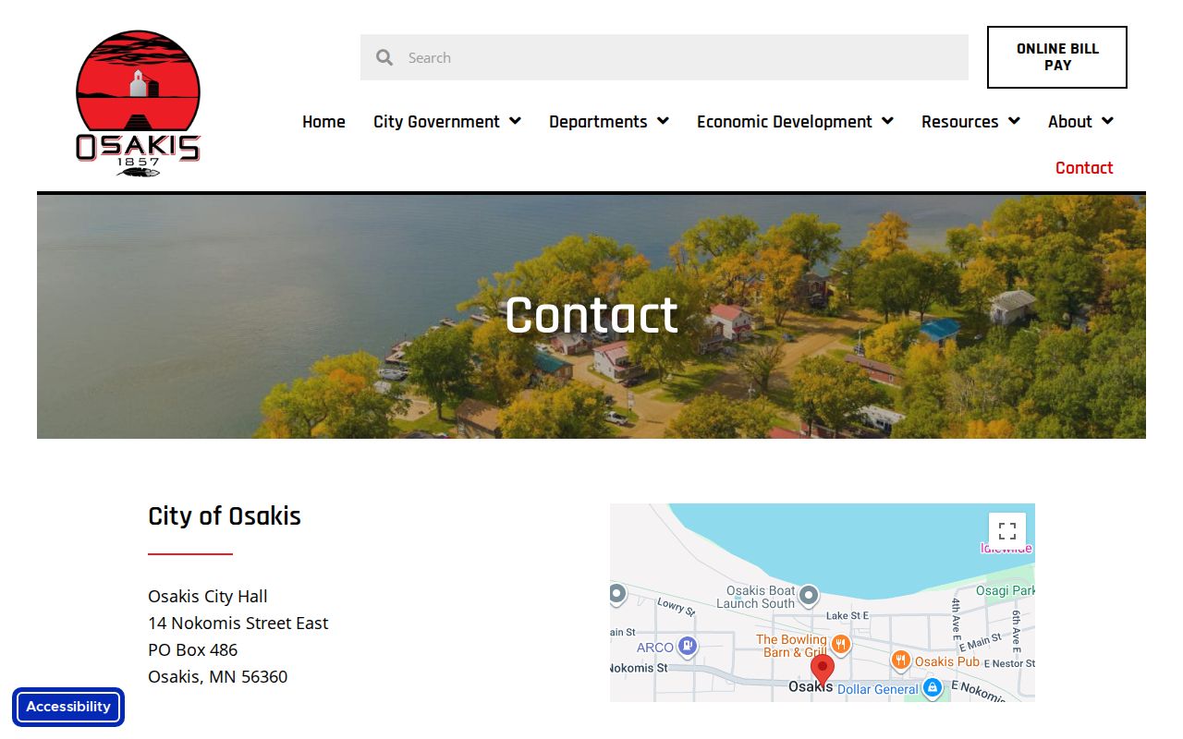Select the Osakis Boat Launch South marker
This screenshot has height=739, width=1183.
(810, 595)
